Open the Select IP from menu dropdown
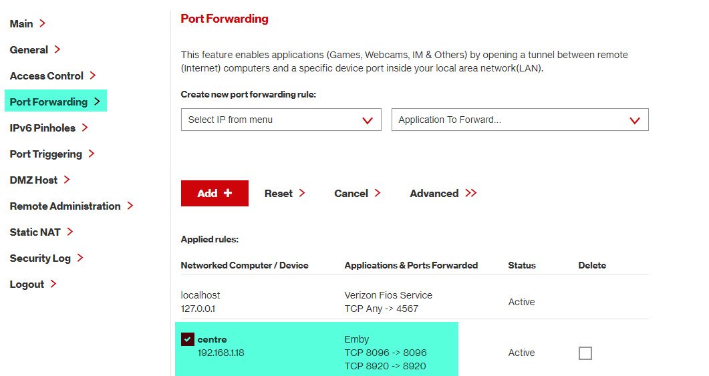Image resolution: width=709 pixels, height=376 pixels. click(x=281, y=120)
